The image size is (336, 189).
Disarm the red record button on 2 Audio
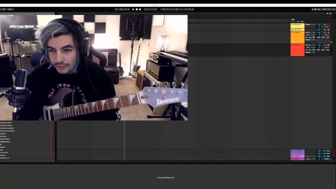click(x=328, y=33)
